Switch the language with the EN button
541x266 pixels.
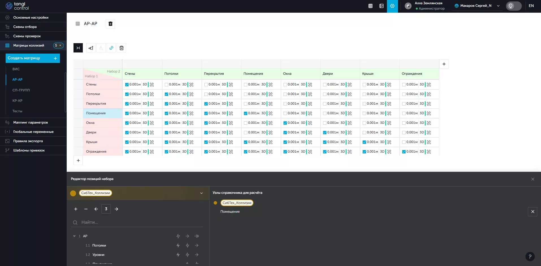pyautogui.click(x=531, y=6)
